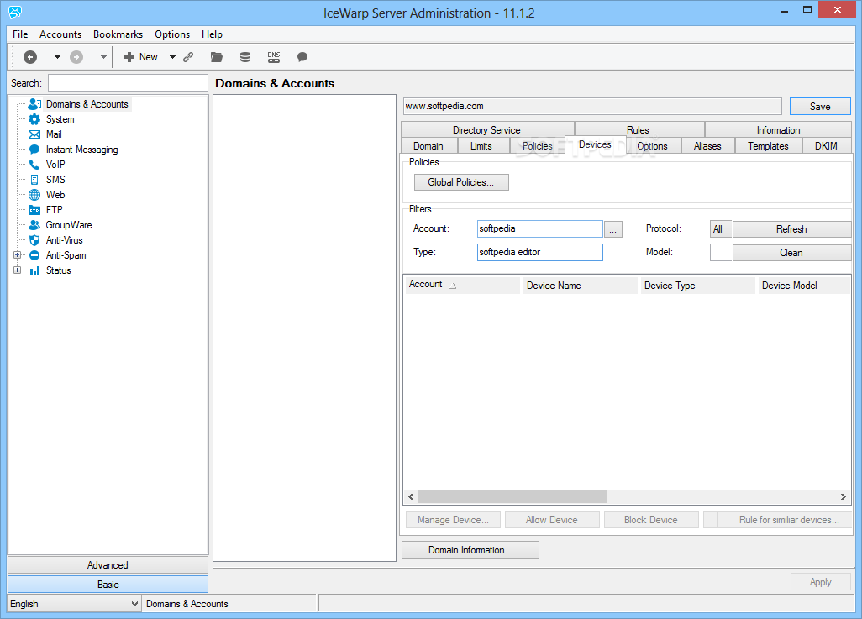Click the Global Policies button
862x619 pixels.
(461, 182)
